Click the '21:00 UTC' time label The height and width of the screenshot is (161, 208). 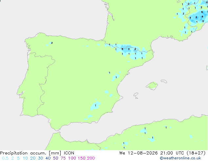click(172, 153)
